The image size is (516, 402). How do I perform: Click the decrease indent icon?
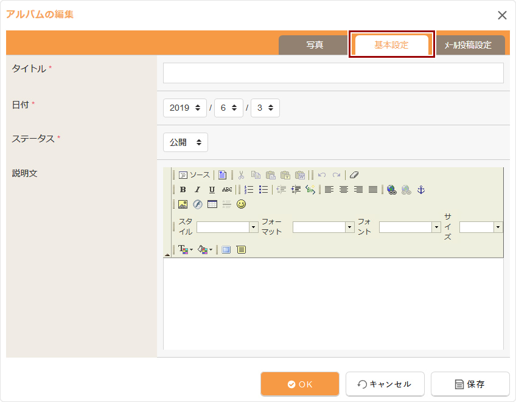coord(281,190)
